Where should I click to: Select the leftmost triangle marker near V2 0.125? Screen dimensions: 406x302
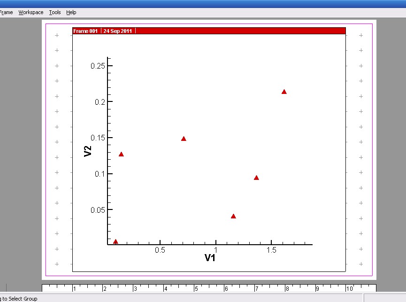point(121,155)
